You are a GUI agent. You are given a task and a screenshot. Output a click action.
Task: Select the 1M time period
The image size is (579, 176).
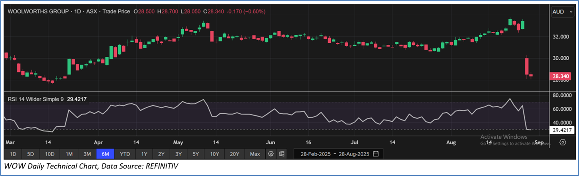[x=69, y=154]
